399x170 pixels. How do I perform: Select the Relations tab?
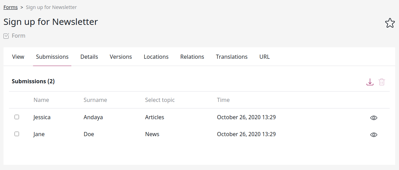click(192, 57)
